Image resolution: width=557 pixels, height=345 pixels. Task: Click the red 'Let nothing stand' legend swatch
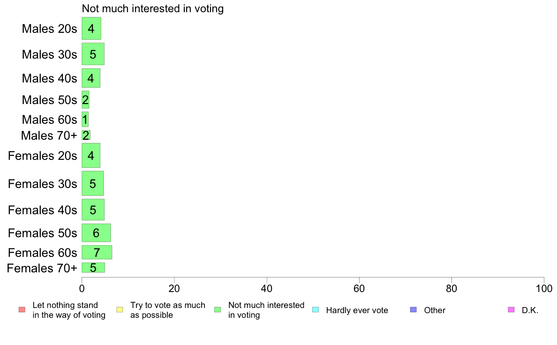(22, 310)
